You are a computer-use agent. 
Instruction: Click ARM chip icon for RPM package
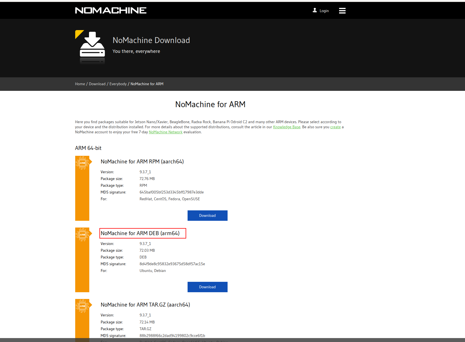[x=83, y=163]
